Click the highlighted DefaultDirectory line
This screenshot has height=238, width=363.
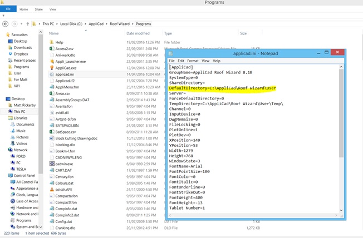[223, 88]
